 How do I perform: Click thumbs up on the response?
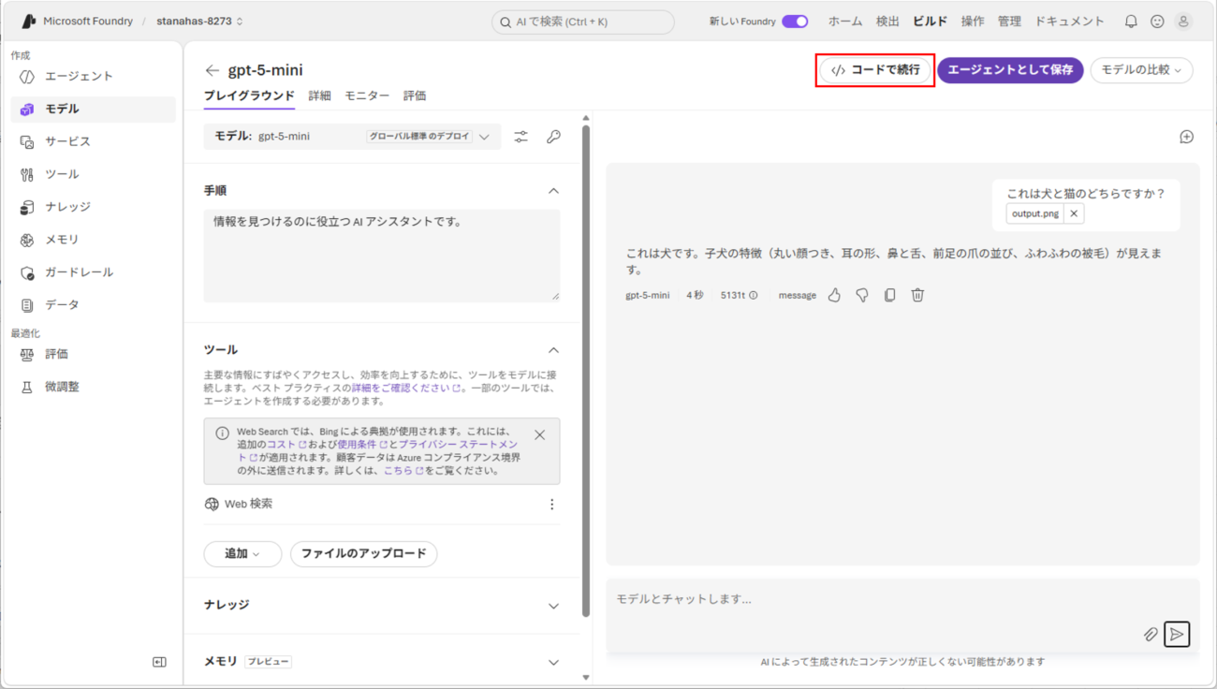click(834, 295)
